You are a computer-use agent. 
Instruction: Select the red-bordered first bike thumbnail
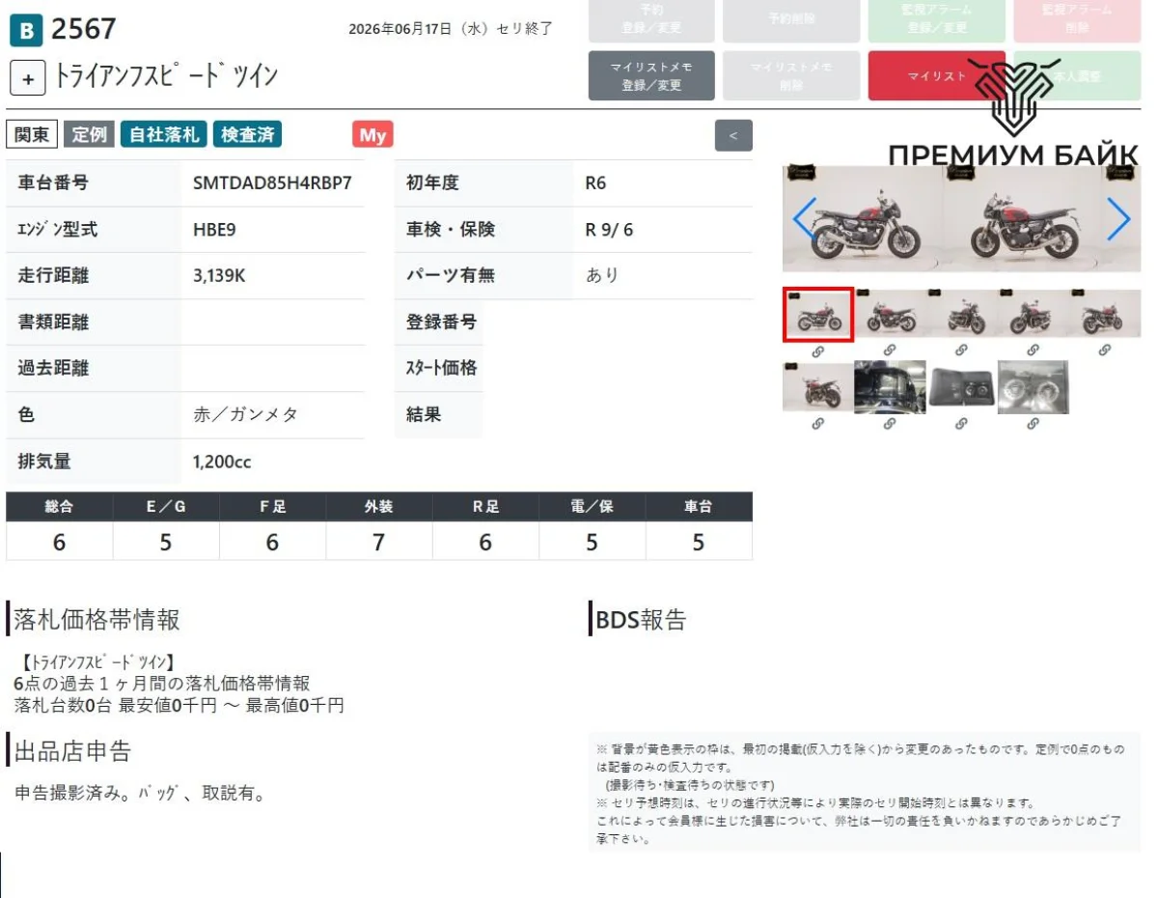(x=817, y=314)
